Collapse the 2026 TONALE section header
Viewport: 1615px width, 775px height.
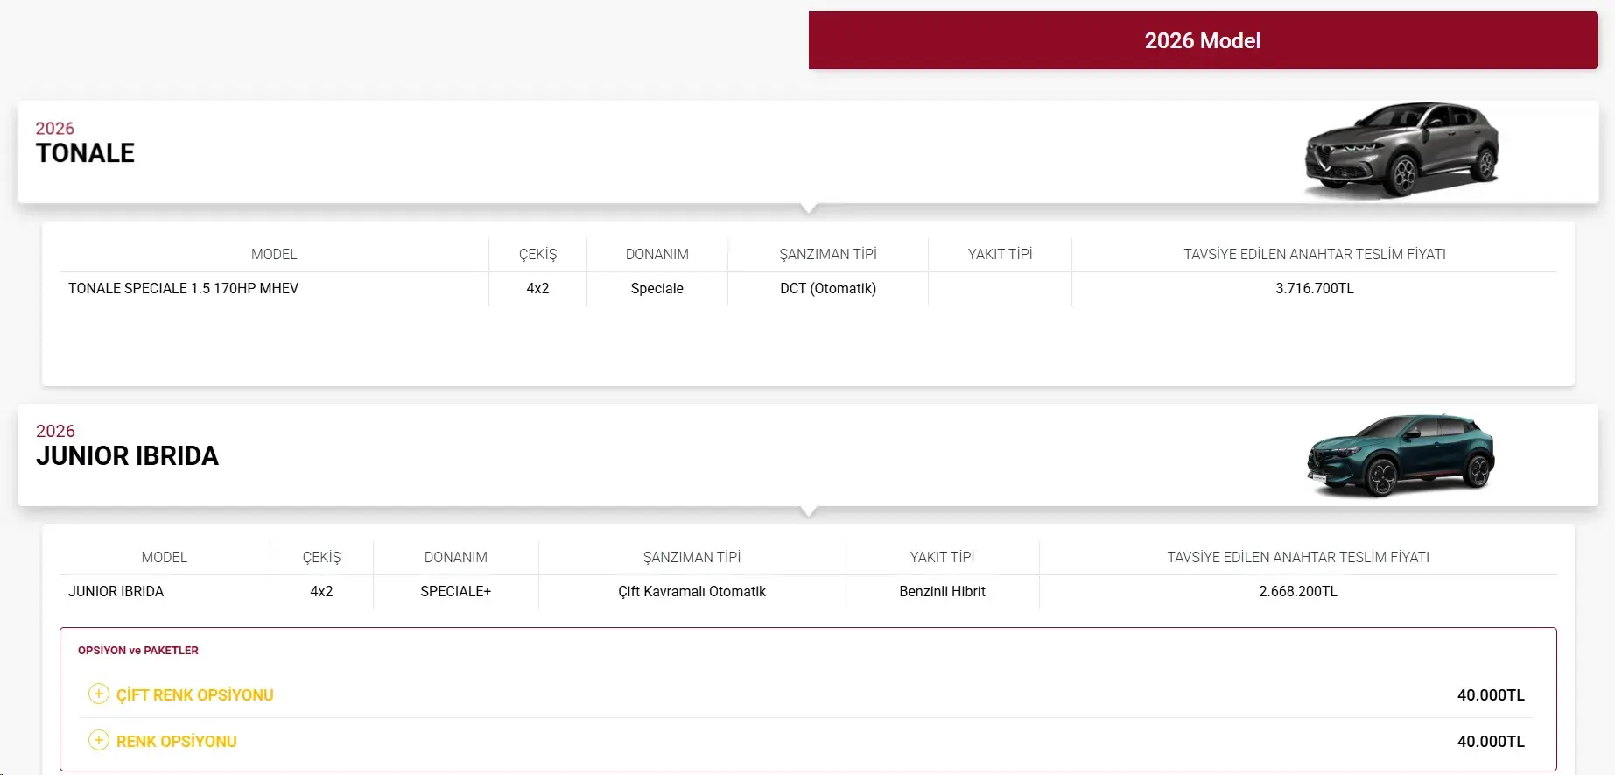(x=808, y=152)
